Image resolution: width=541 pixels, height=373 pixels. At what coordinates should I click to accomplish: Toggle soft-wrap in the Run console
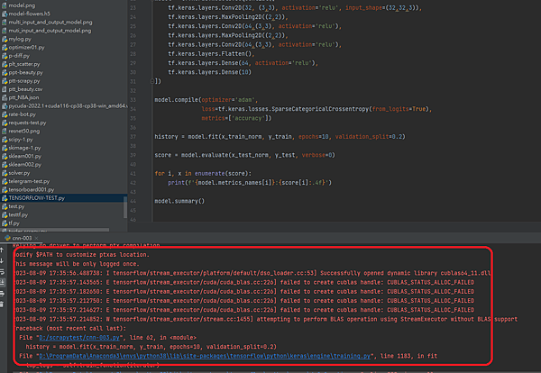[2, 272]
